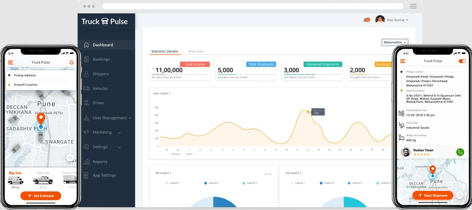
Task: Open notifications bell in dashboard header
Action: point(365,20)
